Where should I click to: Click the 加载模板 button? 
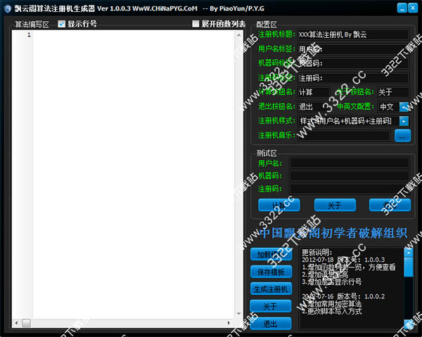point(271,254)
